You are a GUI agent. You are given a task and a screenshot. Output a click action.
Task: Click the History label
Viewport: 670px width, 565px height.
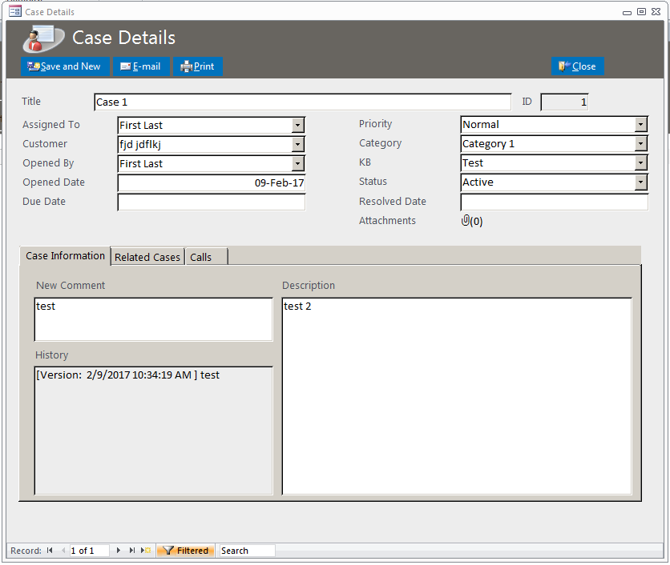[x=52, y=355]
